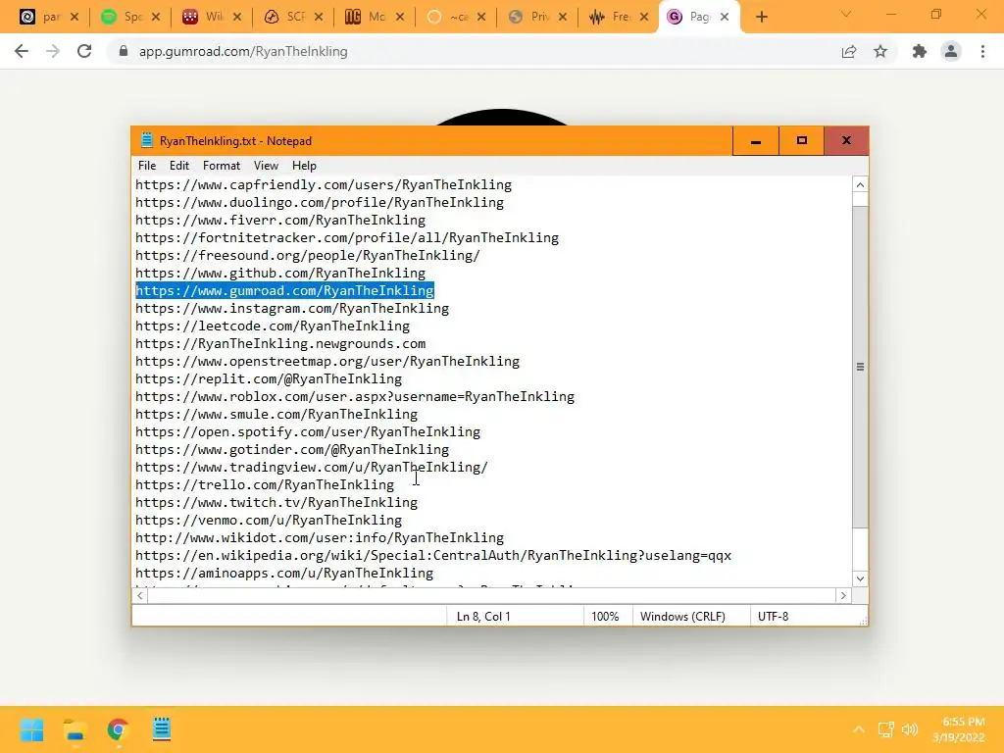
Task: Click the share page icon
Action: click(x=849, y=51)
